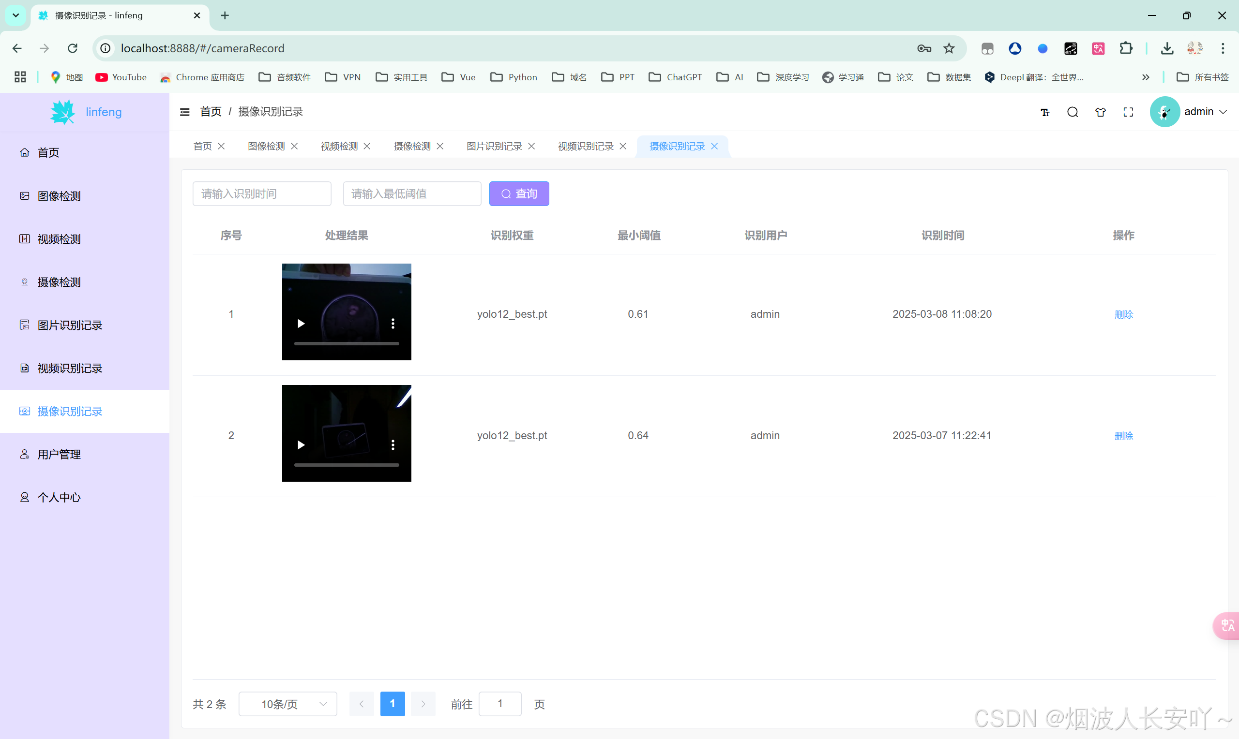
Task: Seek on first video's progress bar
Action: 346,343
